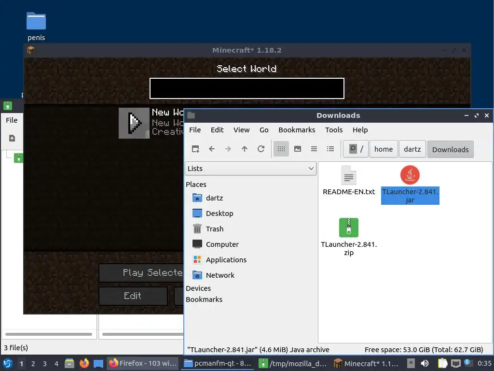The height and width of the screenshot is (371, 494).
Task: Open Edit menu in Downloads window
Action: click(217, 130)
